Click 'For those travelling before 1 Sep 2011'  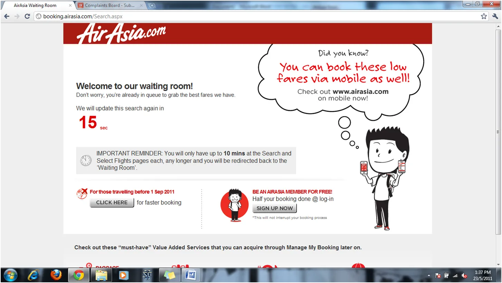coord(132,192)
